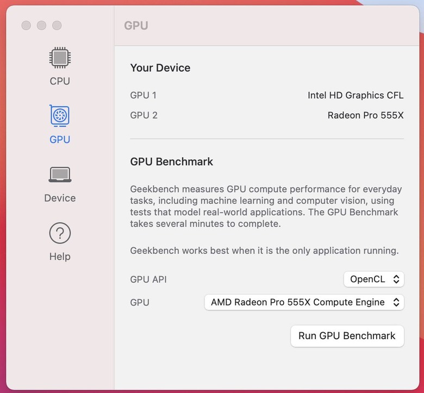The width and height of the screenshot is (424, 393).
Task: Click the Device label in sidebar
Action: point(60,198)
